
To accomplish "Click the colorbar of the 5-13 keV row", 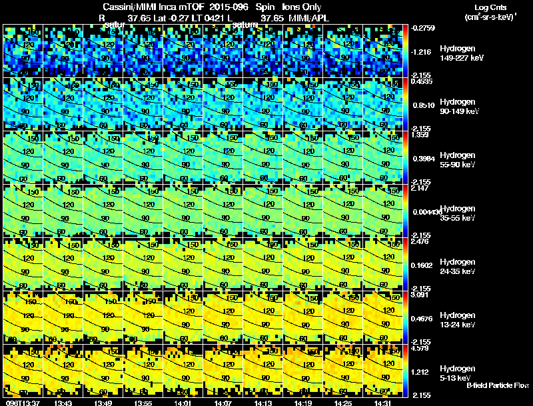I will [405, 371].
